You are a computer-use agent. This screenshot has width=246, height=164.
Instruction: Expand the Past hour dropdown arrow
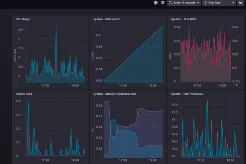tap(233, 3)
